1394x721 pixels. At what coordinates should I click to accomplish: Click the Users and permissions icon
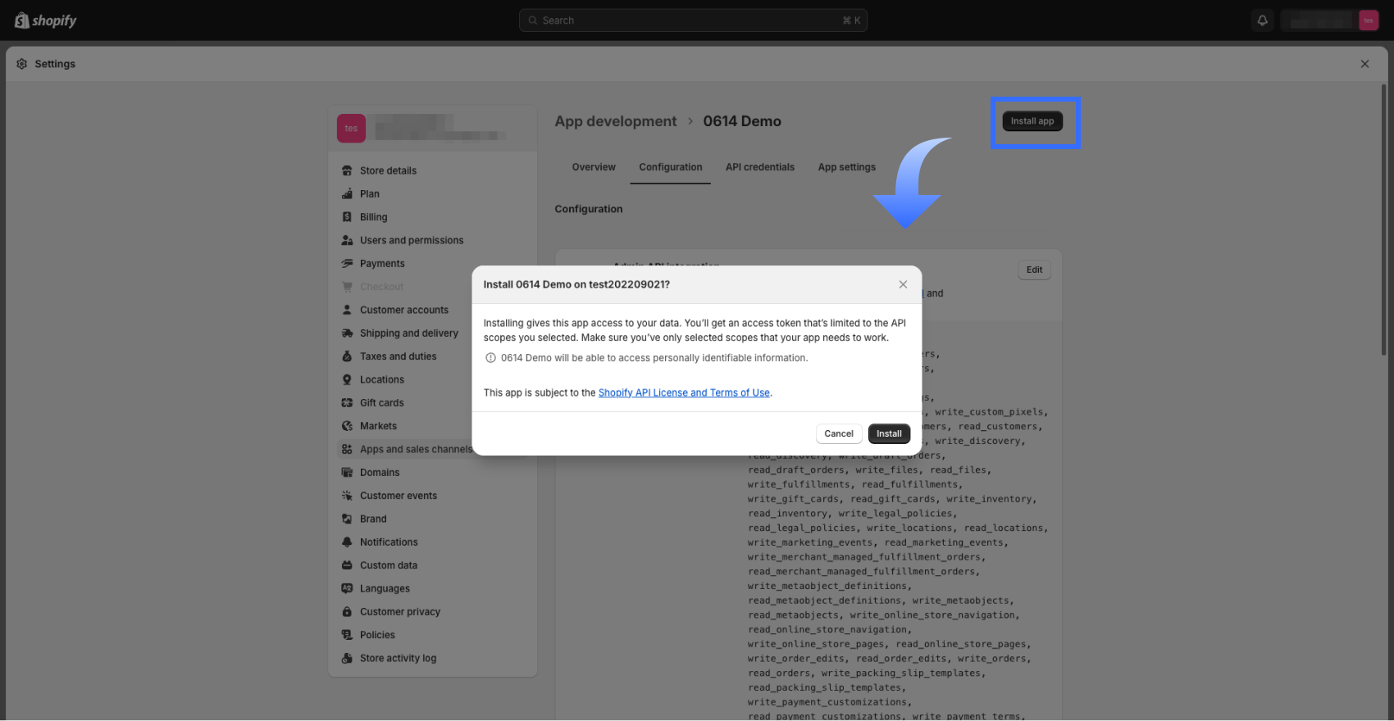point(347,240)
